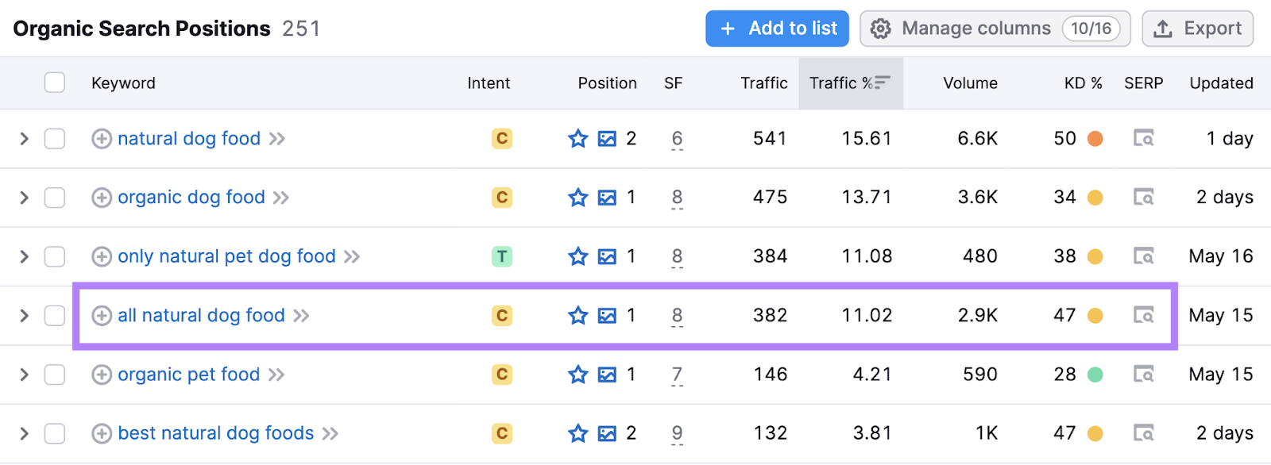Sort by the Keyword column header

[x=123, y=83]
